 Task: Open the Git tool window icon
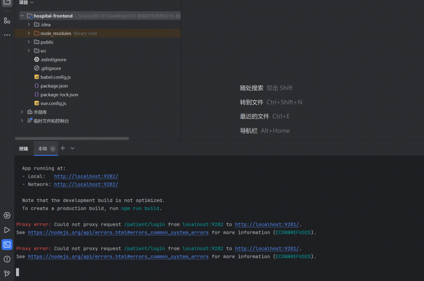tap(7, 274)
